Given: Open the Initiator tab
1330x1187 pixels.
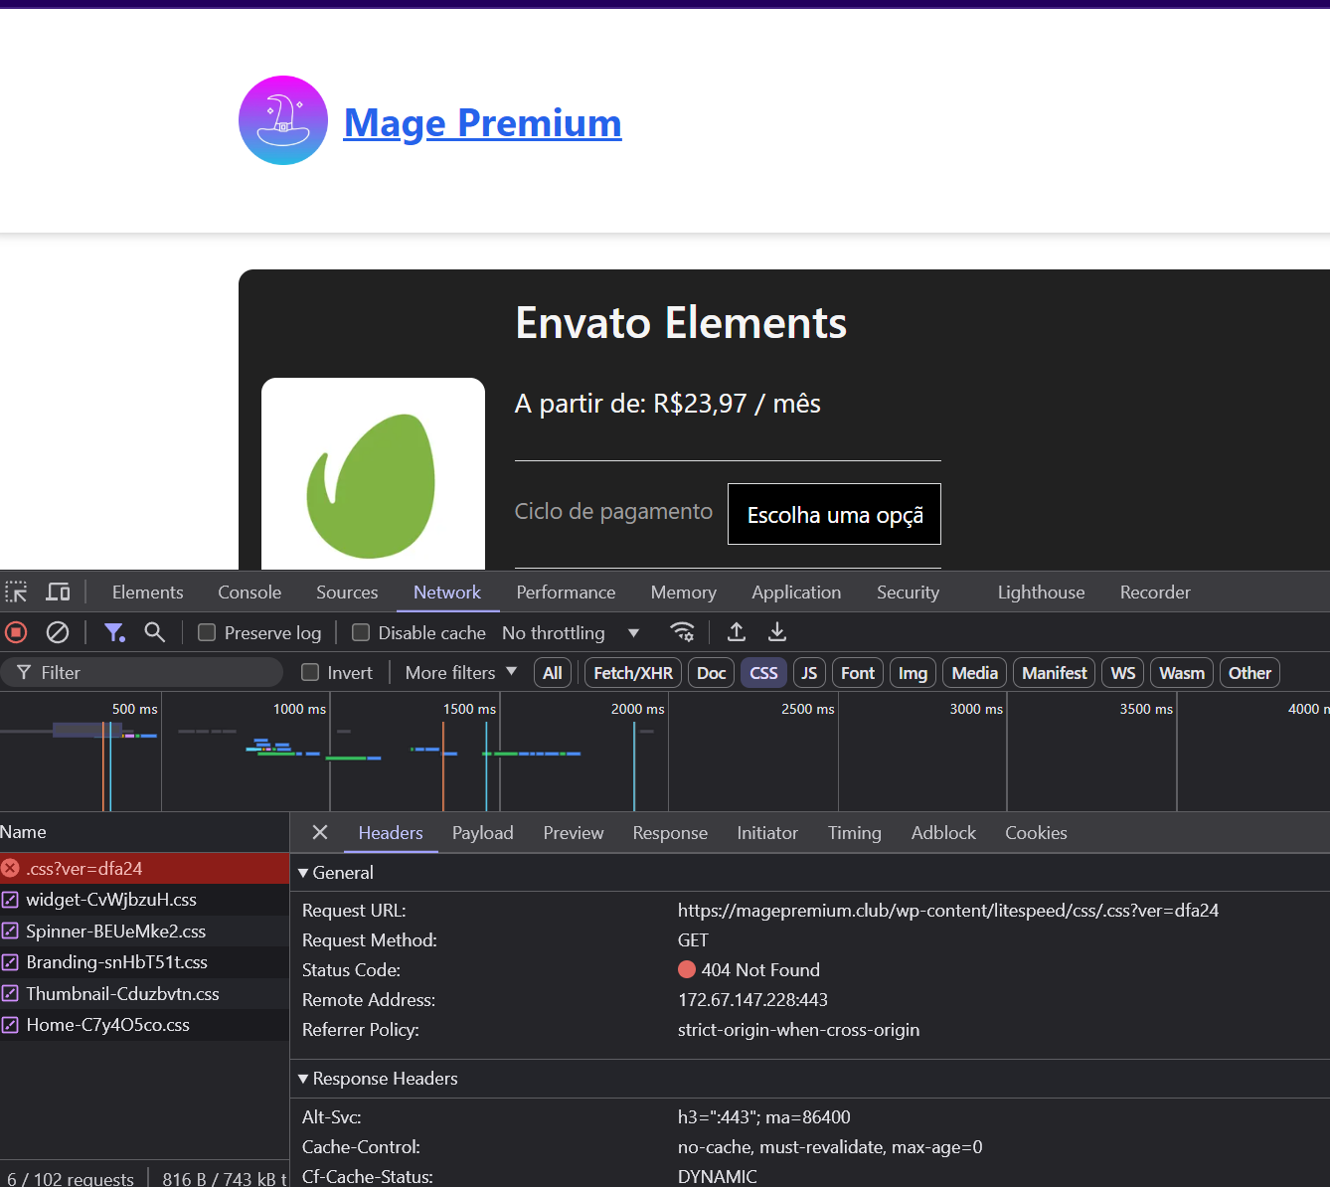Looking at the screenshot, I should pos(767,832).
